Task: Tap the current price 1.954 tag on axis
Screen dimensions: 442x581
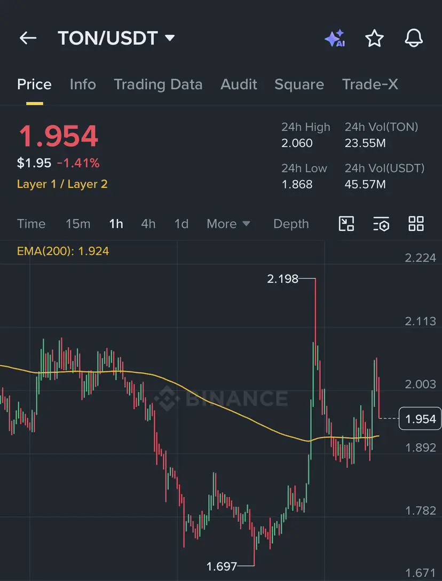Action: click(420, 419)
